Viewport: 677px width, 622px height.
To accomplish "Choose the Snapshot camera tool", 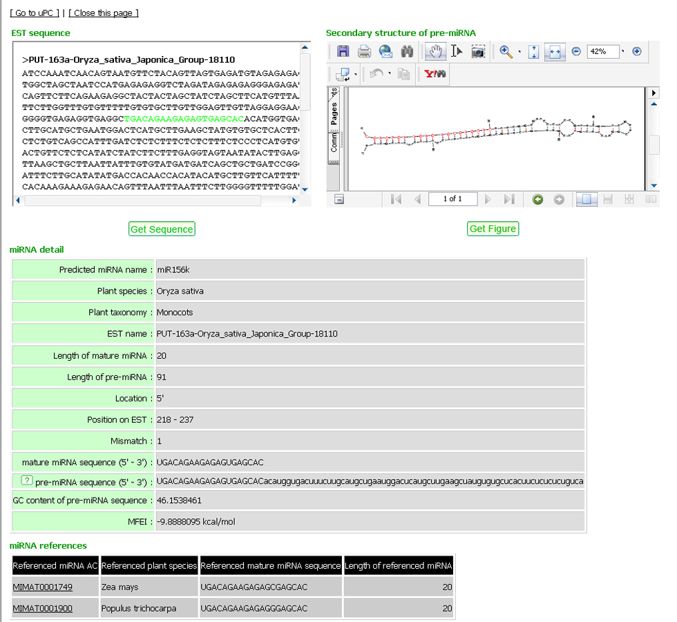I will click(478, 51).
